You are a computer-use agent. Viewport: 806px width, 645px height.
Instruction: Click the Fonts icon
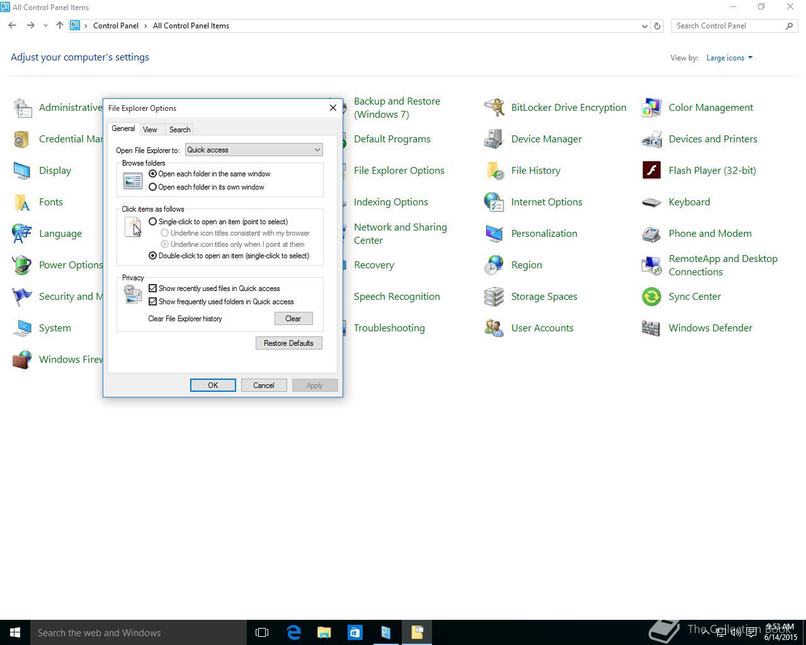pyautogui.click(x=22, y=202)
